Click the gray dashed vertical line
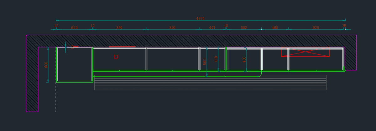The height and width of the screenshot is (131, 376). [56, 97]
